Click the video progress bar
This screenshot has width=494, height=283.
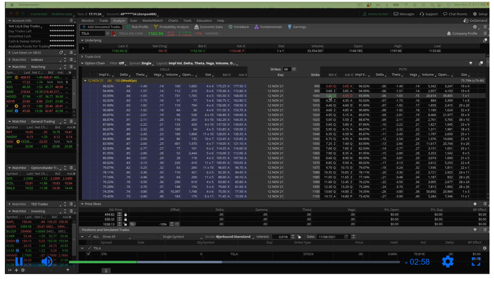point(234,262)
